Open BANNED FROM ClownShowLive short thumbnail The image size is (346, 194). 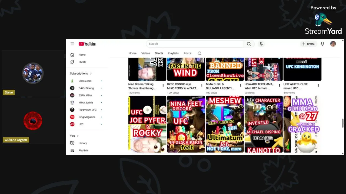click(225, 69)
